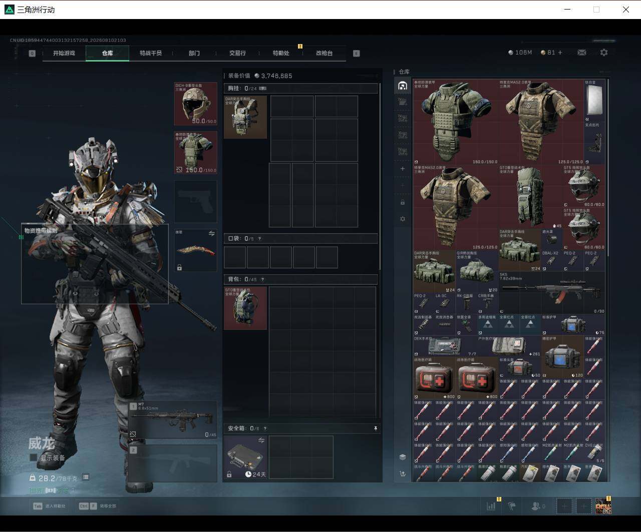Select the 精密护甲 repair kit
This screenshot has width=641, height=532.
(562, 357)
